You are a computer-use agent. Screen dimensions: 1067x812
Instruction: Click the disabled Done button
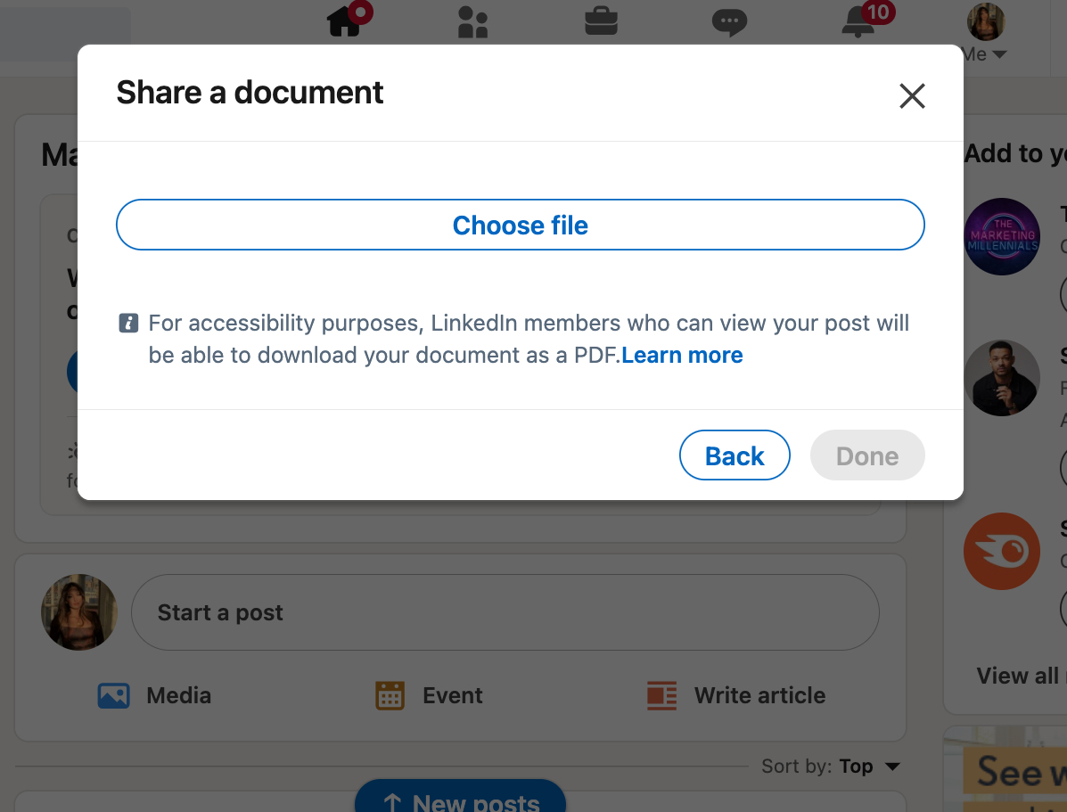[x=866, y=455]
